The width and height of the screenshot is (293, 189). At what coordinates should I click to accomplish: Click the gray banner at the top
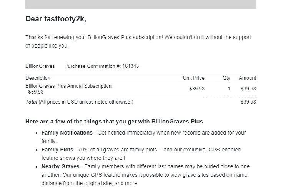click(x=140, y=4)
